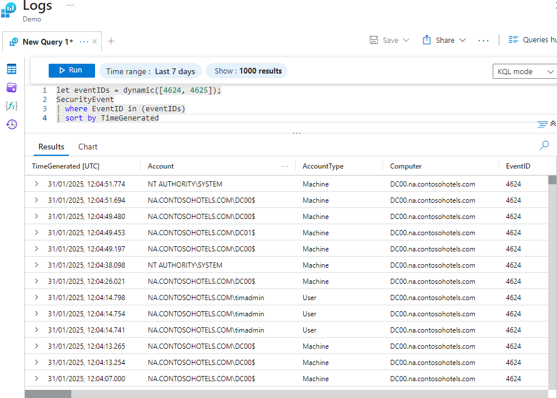This screenshot has height=398, width=557.
Task: Click the Save disk icon
Action: 374,40
